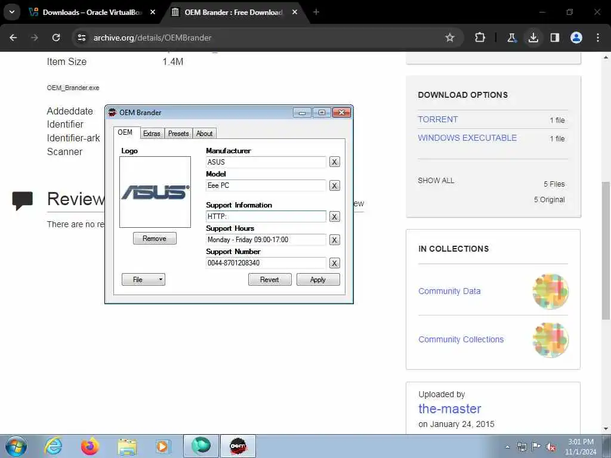This screenshot has height=458, width=611.
Task: Open the Windows Start orb
Action: click(x=16, y=446)
